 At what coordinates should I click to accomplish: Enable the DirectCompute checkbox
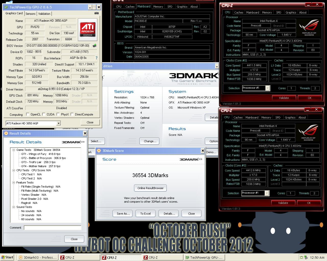coord(72,114)
